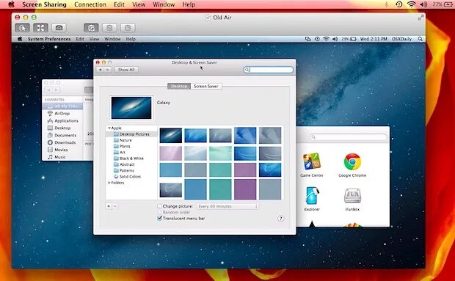Image resolution: width=455 pixels, height=281 pixels.
Task: Select Black & White in the source list
Action: click(x=132, y=158)
